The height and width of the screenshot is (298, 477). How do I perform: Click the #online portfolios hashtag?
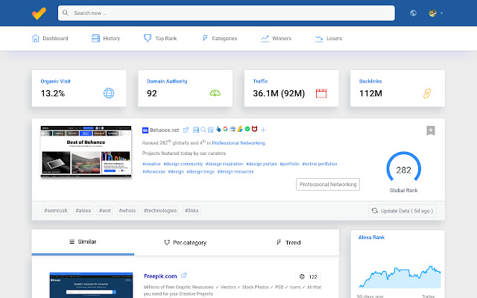[x=320, y=164]
